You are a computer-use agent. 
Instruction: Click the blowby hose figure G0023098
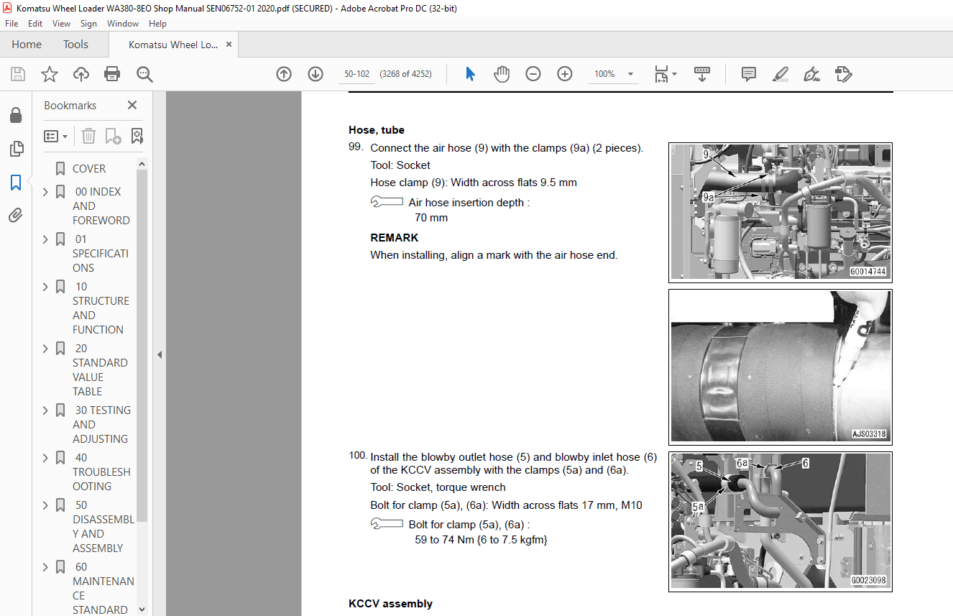[781, 522]
